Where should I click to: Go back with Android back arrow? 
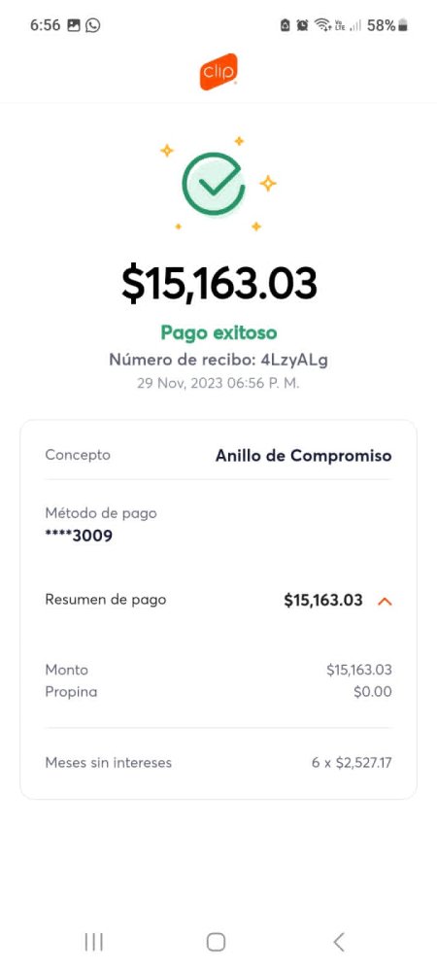click(x=339, y=942)
